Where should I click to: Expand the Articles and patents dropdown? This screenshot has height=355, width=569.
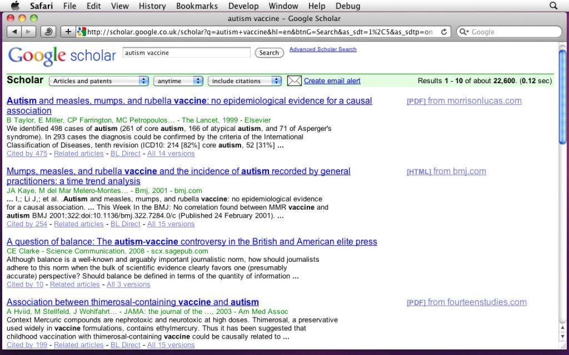point(99,81)
